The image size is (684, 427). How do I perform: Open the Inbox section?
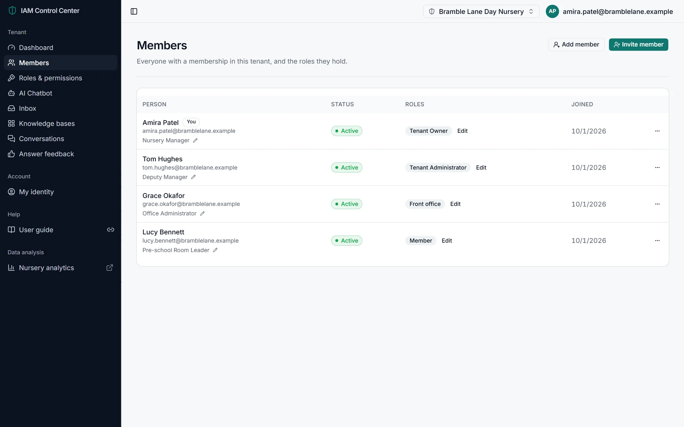click(60, 108)
